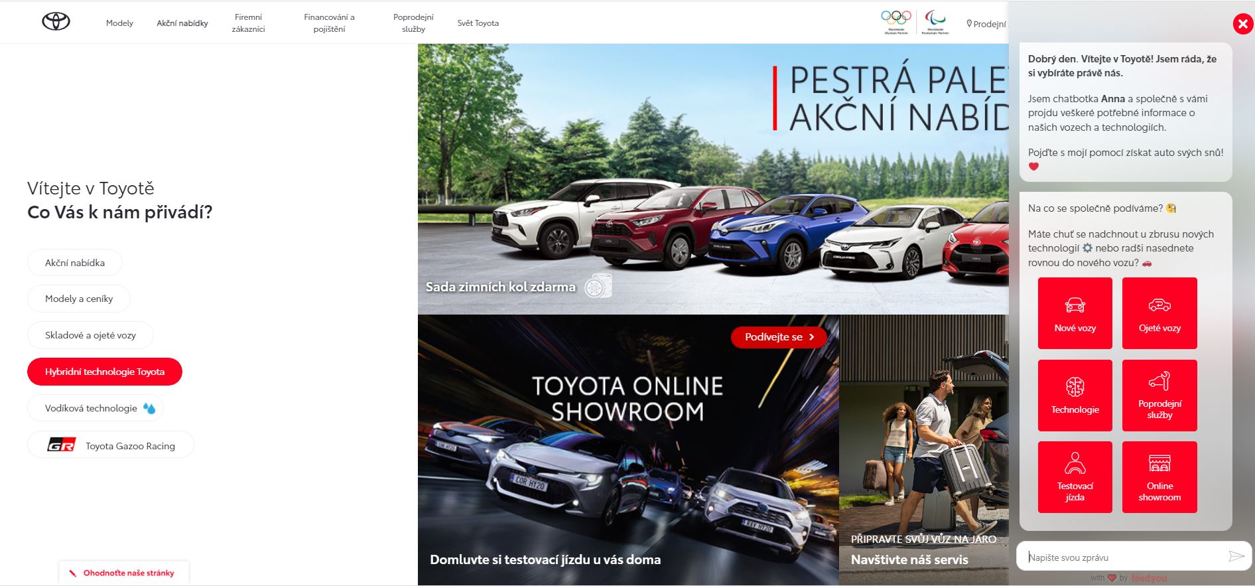The height and width of the screenshot is (586, 1255).
Task: Expand Firemní zákazníci menu
Action: click(248, 23)
